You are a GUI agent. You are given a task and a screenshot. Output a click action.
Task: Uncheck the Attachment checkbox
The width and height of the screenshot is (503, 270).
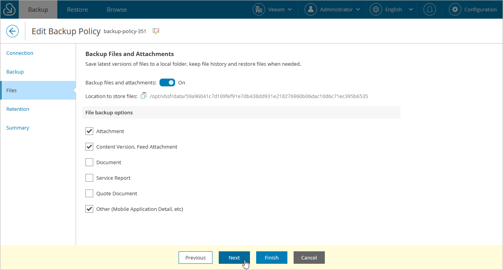(x=89, y=131)
